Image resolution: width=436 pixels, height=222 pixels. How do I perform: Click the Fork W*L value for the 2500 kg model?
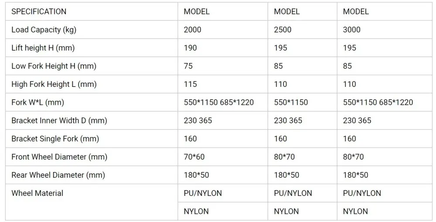pos(291,103)
